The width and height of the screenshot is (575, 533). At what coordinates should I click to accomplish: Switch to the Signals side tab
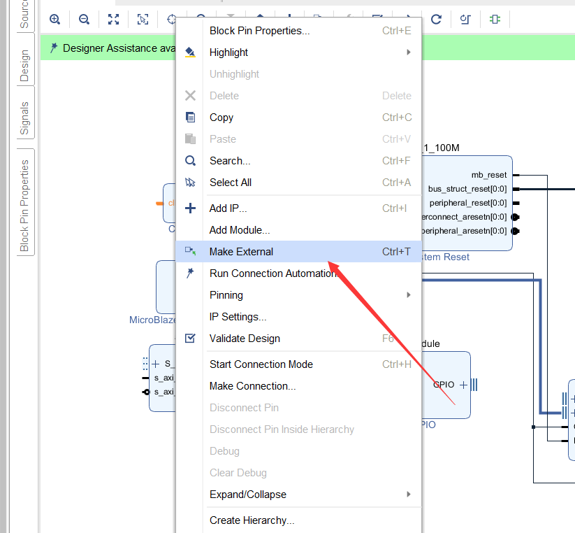(24, 118)
